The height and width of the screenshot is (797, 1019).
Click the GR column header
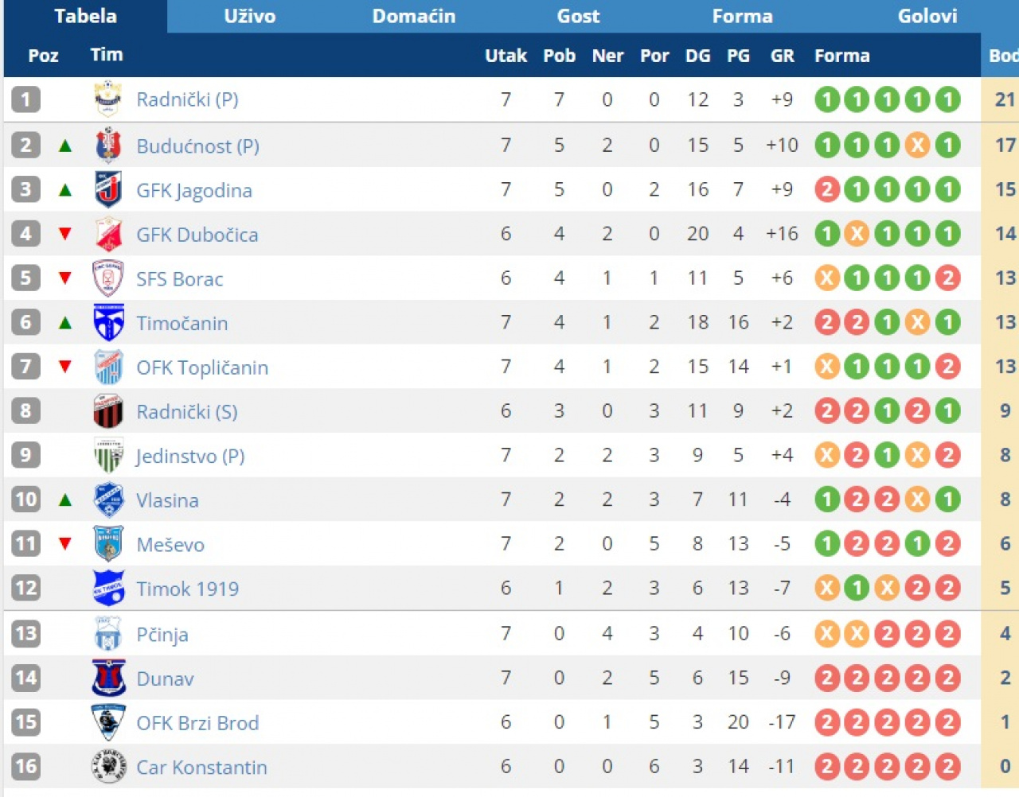click(782, 56)
